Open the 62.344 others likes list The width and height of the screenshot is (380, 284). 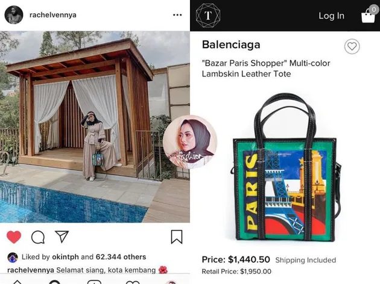pyautogui.click(x=121, y=257)
